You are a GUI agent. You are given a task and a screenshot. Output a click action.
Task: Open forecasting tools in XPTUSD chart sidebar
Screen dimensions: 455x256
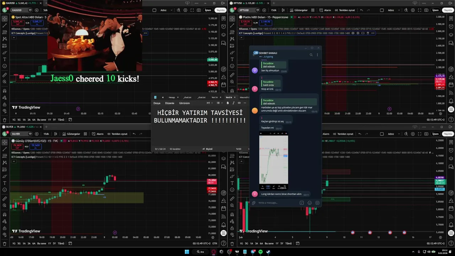tap(232, 46)
